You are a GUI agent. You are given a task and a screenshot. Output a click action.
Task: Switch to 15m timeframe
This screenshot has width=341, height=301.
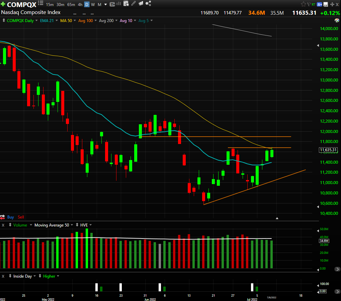click(50, 5)
